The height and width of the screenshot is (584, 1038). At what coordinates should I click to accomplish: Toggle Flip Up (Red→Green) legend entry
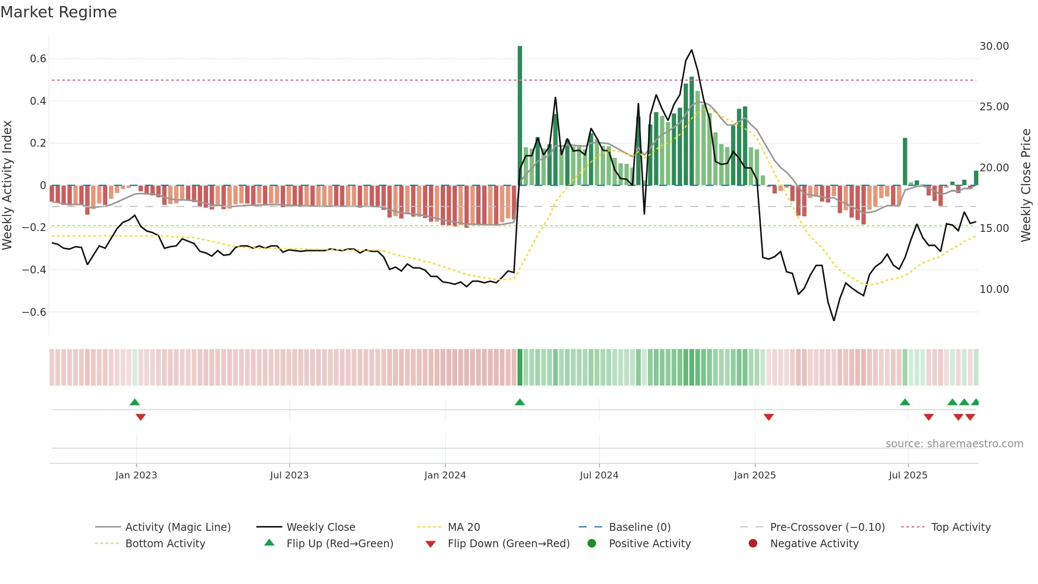329,543
